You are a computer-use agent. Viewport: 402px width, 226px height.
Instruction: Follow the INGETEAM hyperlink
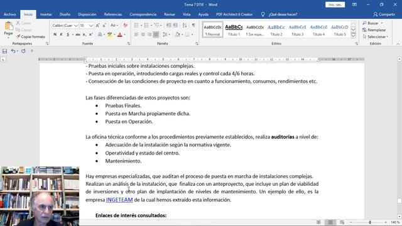pyautogui.click(x=119, y=200)
